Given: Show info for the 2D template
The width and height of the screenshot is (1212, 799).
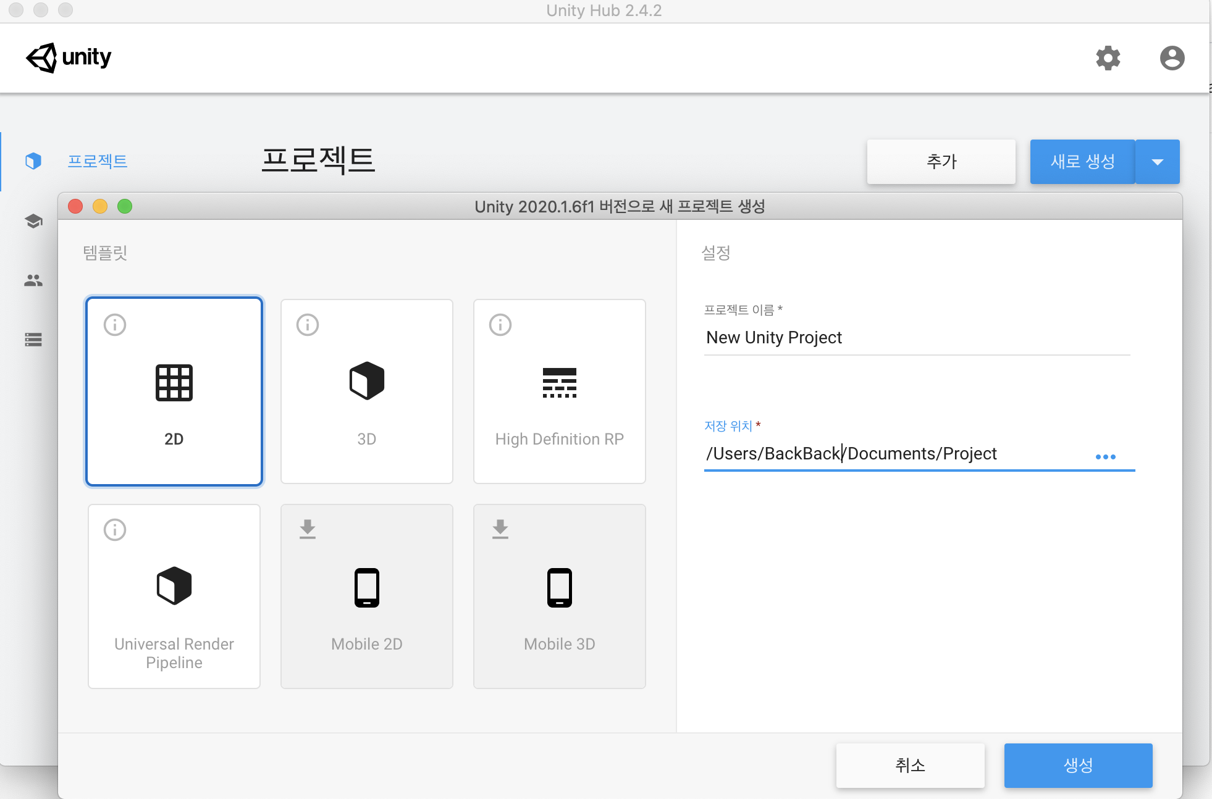Looking at the screenshot, I should coord(115,325).
